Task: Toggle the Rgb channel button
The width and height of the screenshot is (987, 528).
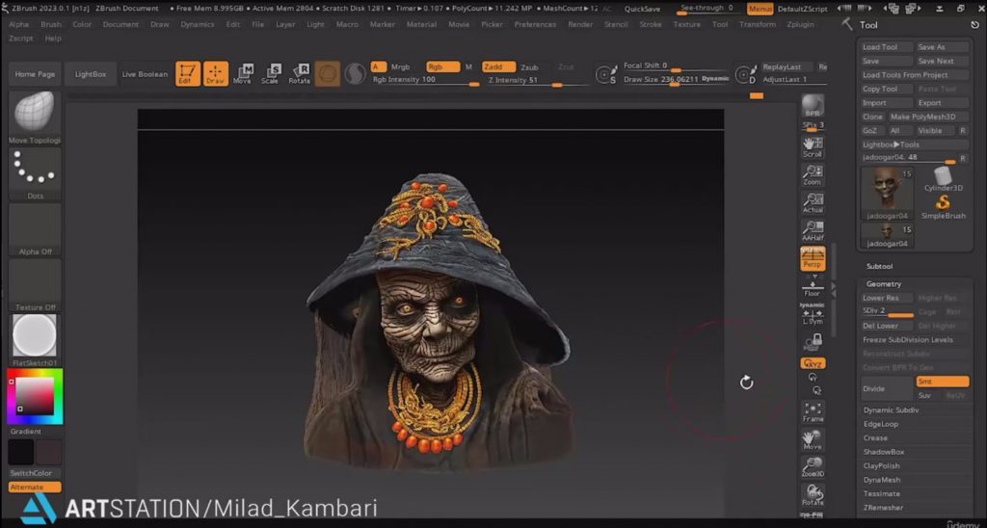Action: 442,66
